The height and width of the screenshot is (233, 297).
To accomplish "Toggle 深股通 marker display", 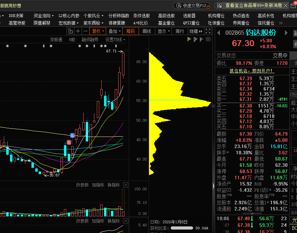I will pyautogui.click(x=56, y=40).
